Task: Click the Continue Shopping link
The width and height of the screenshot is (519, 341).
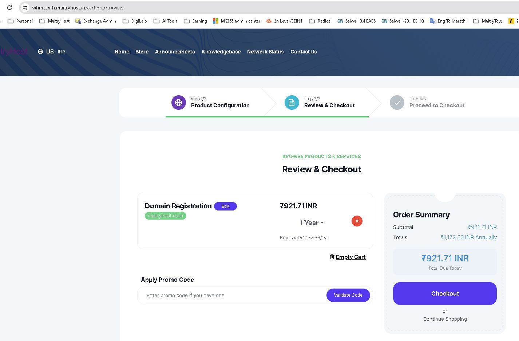Action: [445, 319]
